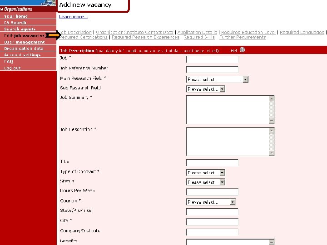Click the orange arrow pointer icon
Screen dimensions: 327x245
(53, 35)
